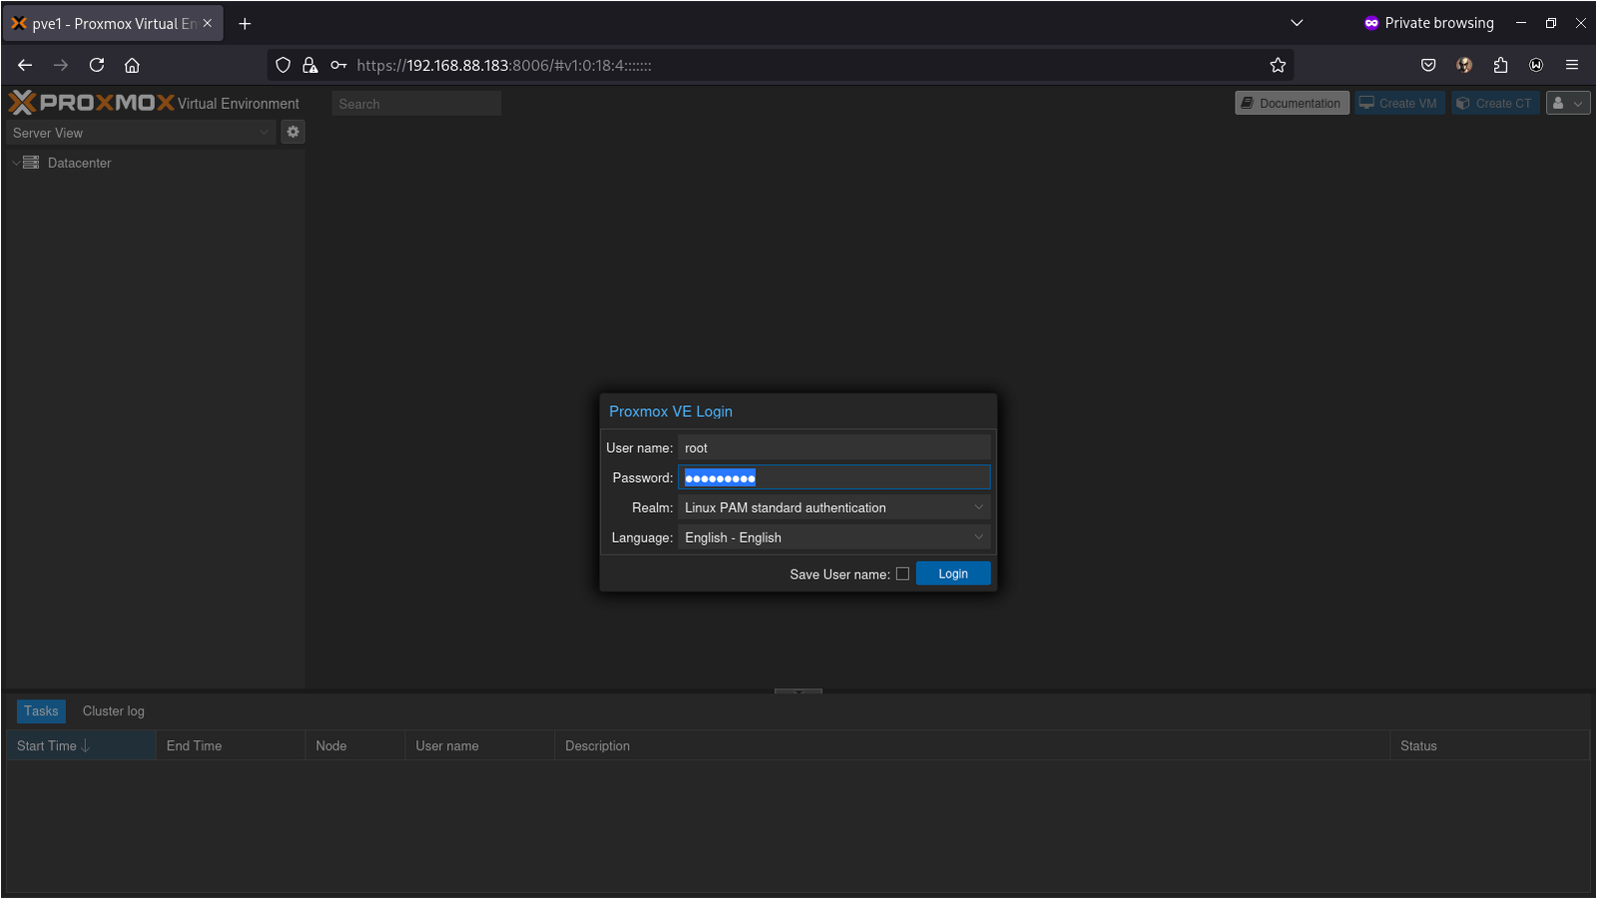Image resolution: width=1597 pixels, height=899 pixels.
Task: Bookmark this page with star icon
Action: point(1278,65)
